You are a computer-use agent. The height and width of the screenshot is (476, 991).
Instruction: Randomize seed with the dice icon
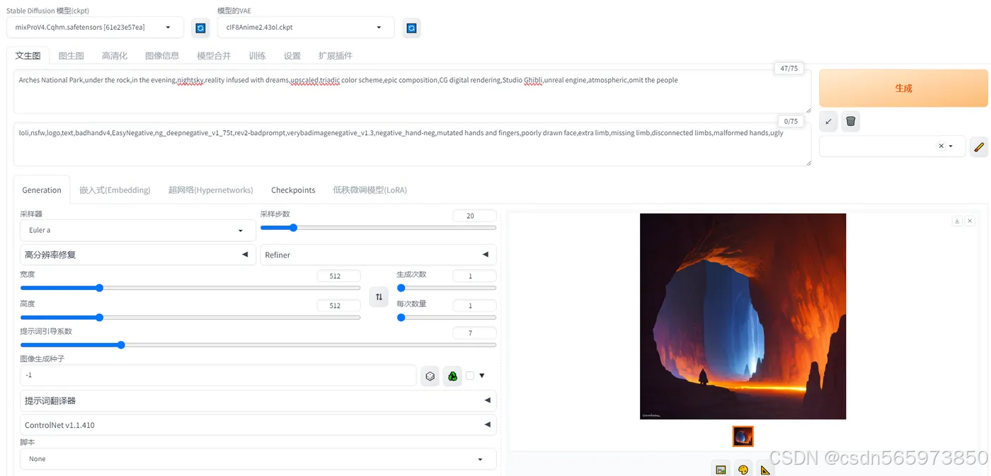(x=430, y=376)
